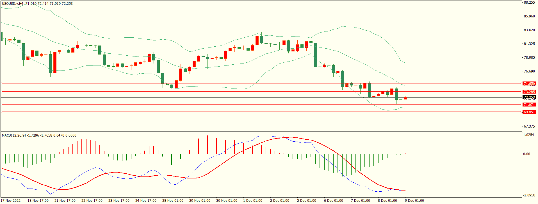Click the 17 Nov 2022 date label
Image resolution: width=538 pixels, height=204 pixels.
click(11, 201)
